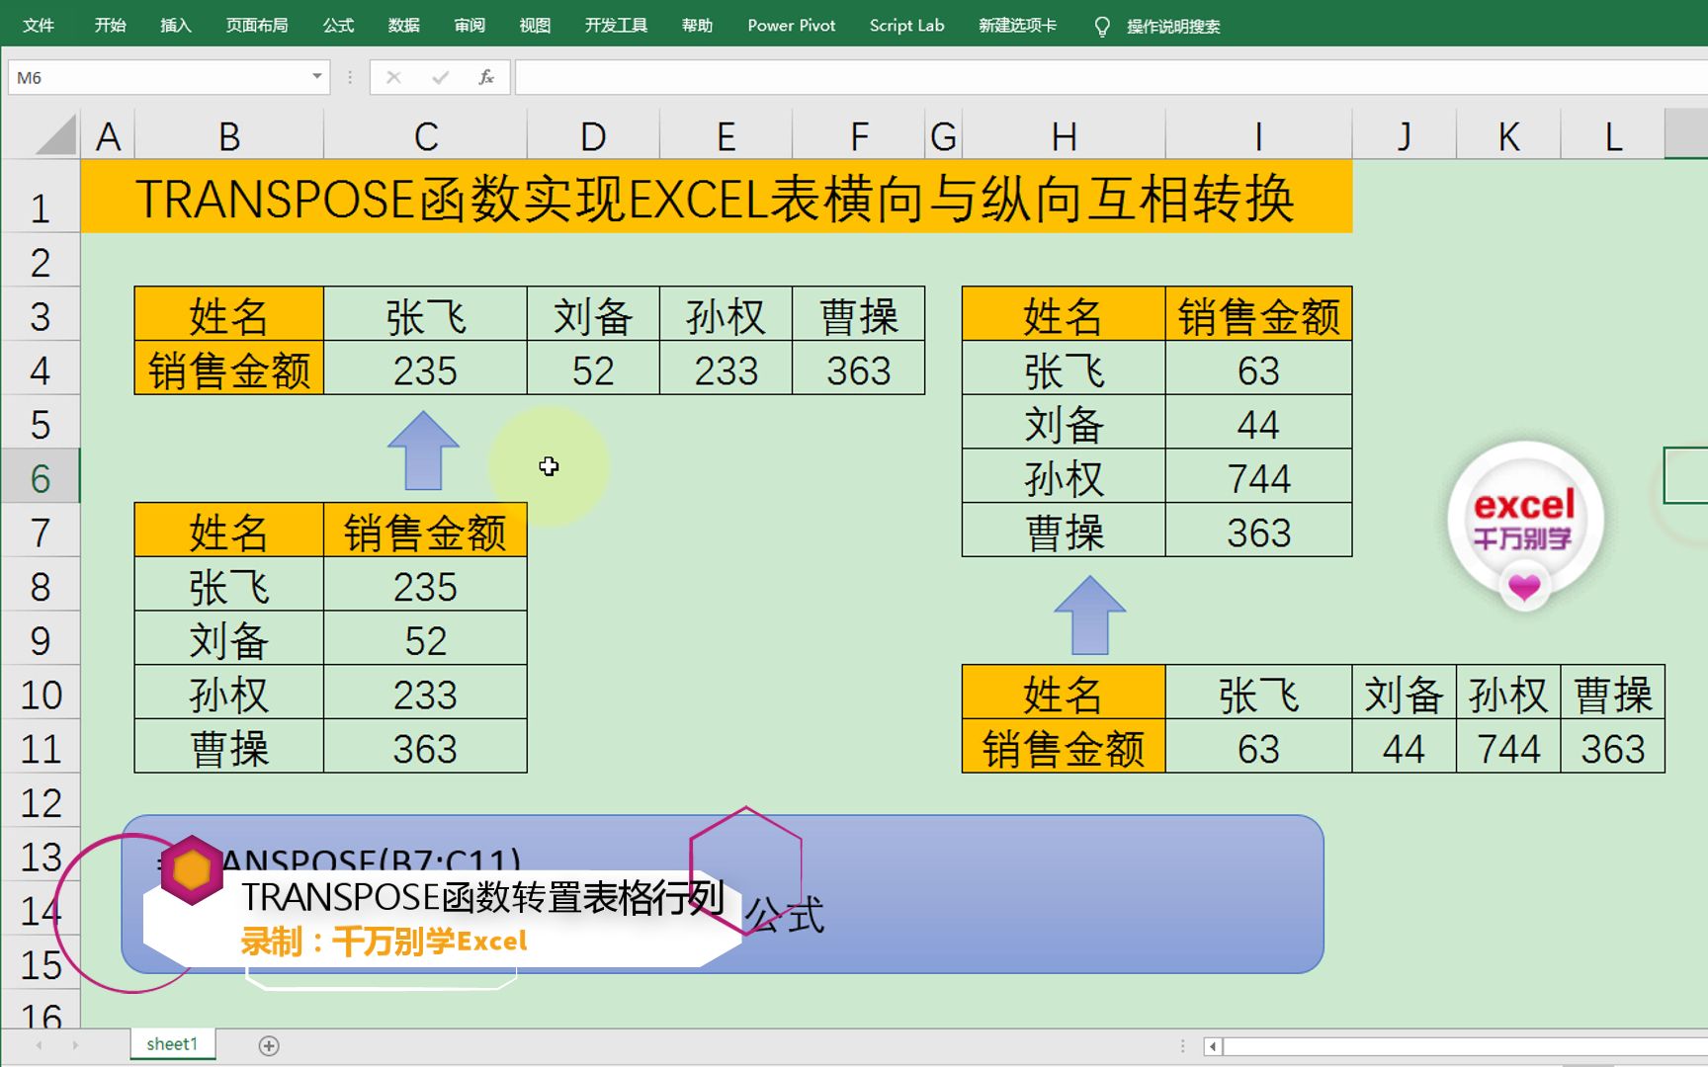The image size is (1708, 1067).
Task: Click the blue up arrow shape below C4
Action: click(x=423, y=450)
